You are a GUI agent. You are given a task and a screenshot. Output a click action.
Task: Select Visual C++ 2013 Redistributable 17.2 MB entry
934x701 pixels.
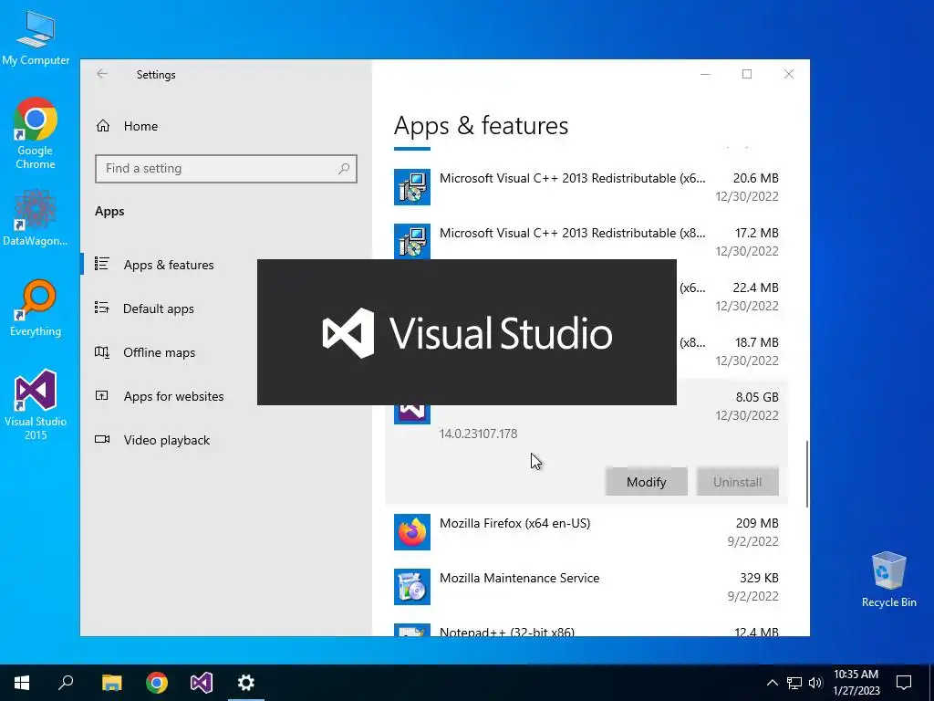pos(586,242)
